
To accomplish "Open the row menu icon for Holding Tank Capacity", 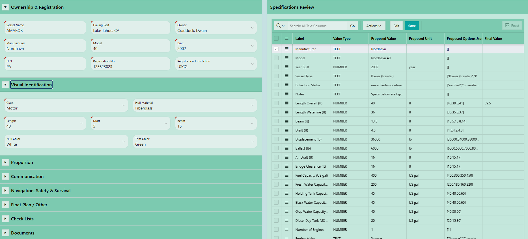I will tap(286, 193).
